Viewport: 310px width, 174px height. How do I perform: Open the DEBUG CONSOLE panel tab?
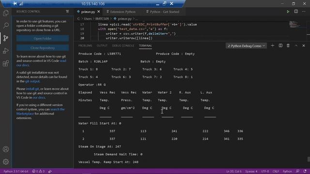pos(123,45)
